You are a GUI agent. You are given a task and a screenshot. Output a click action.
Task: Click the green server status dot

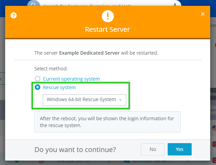point(16,161)
